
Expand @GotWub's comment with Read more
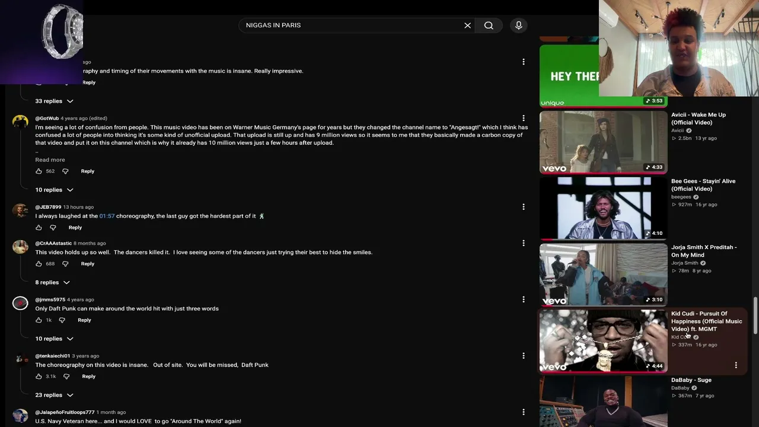coord(50,160)
